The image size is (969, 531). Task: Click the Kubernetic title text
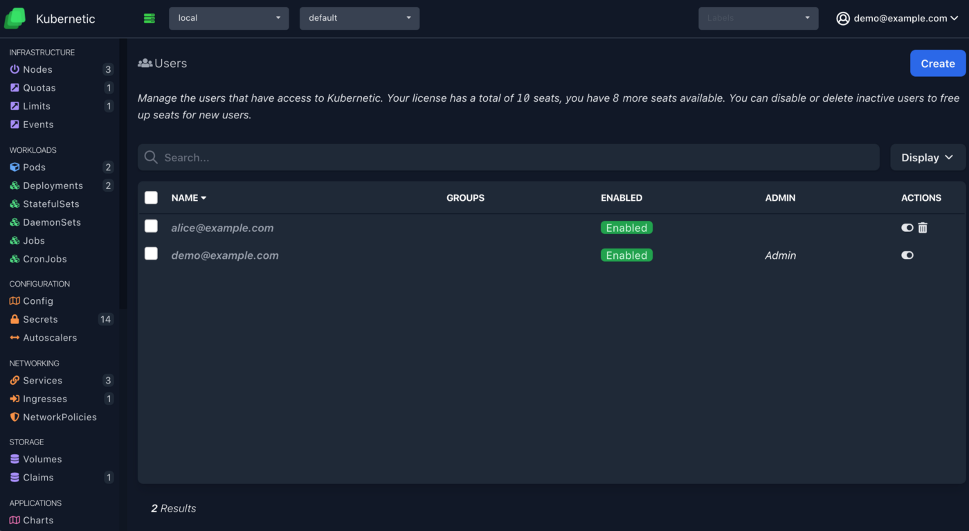(66, 19)
